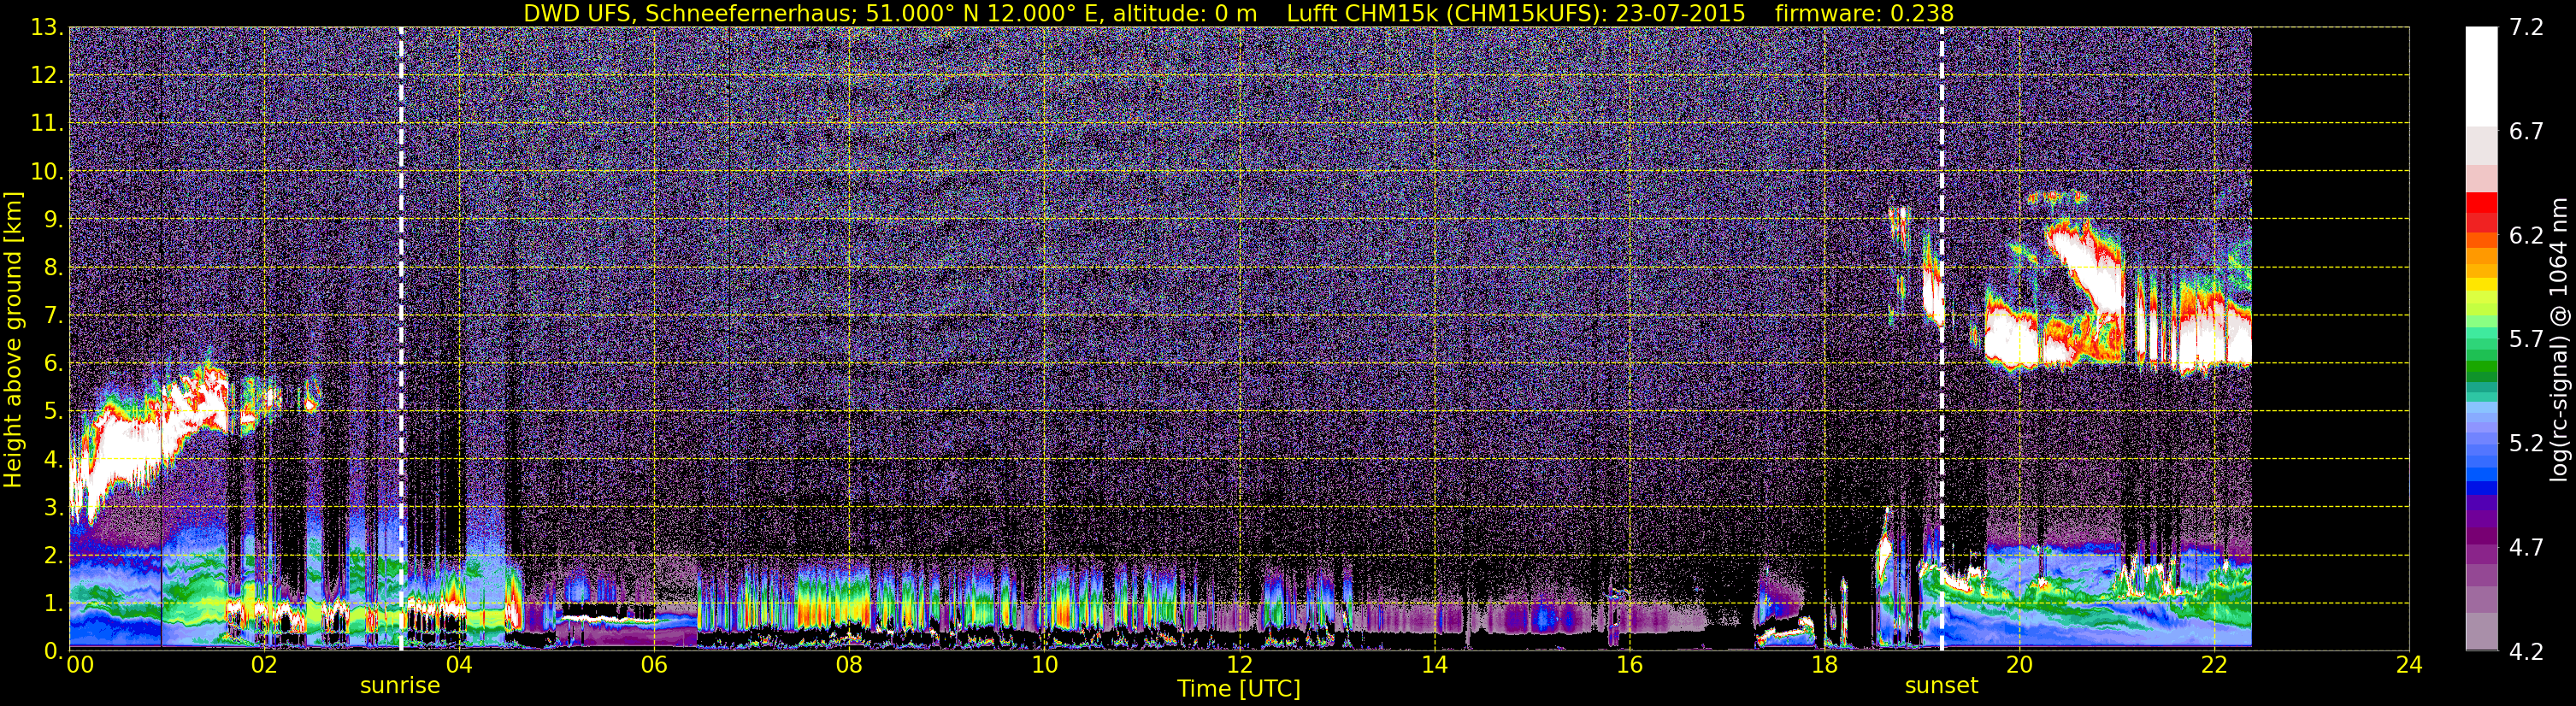Click the "7." height axis tick label
Image resolution: width=2576 pixels, height=706 pixels.
click(52, 315)
